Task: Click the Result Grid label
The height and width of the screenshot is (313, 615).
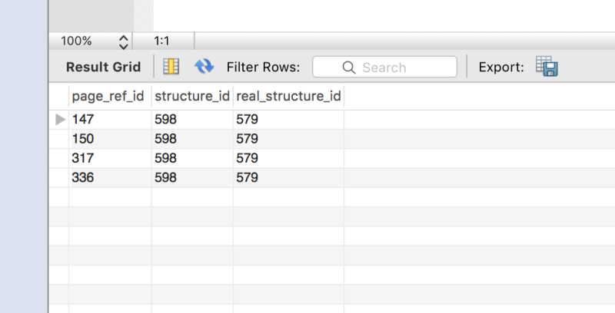Action: pyautogui.click(x=104, y=67)
